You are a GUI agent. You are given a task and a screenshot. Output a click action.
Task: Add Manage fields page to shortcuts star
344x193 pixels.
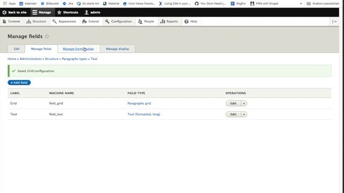[47, 36]
